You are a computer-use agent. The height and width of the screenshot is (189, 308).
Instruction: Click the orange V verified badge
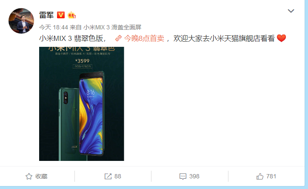[x=61, y=15]
